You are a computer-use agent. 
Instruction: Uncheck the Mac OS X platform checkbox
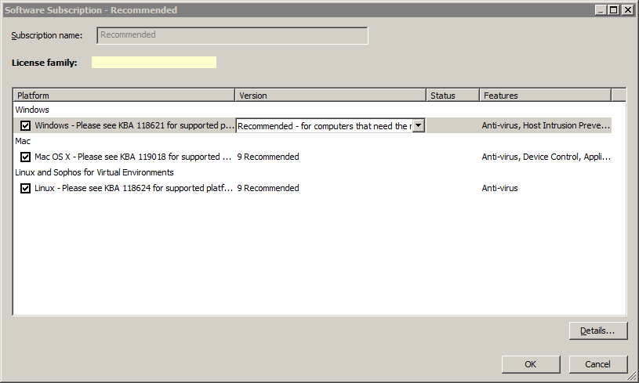pyautogui.click(x=25, y=157)
